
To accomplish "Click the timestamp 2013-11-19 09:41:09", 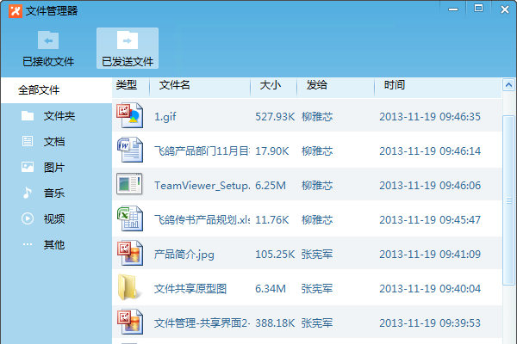I will point(430,255).
